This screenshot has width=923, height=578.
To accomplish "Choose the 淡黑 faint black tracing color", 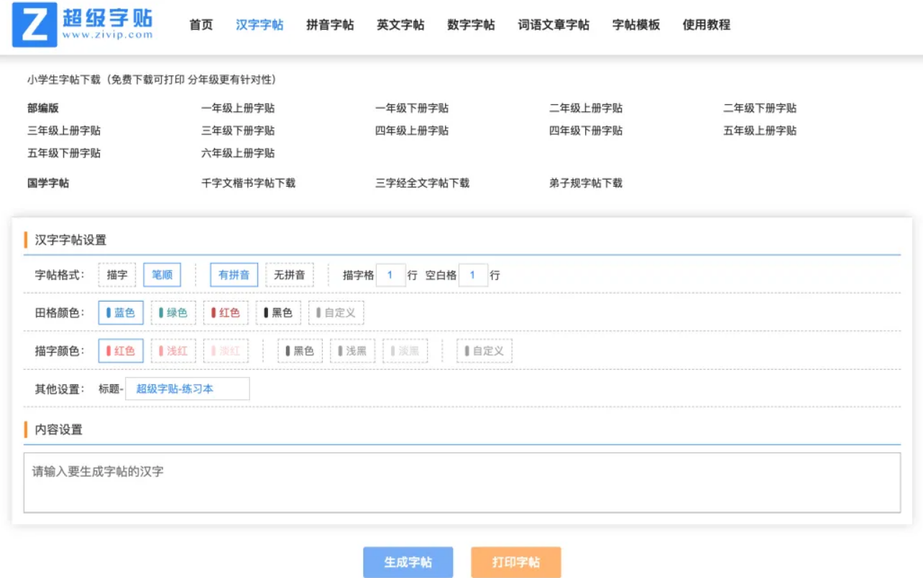I will click(405, 350).
